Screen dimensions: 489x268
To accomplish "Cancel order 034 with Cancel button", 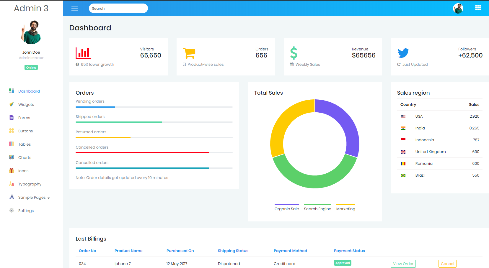I will coord(447,264).
